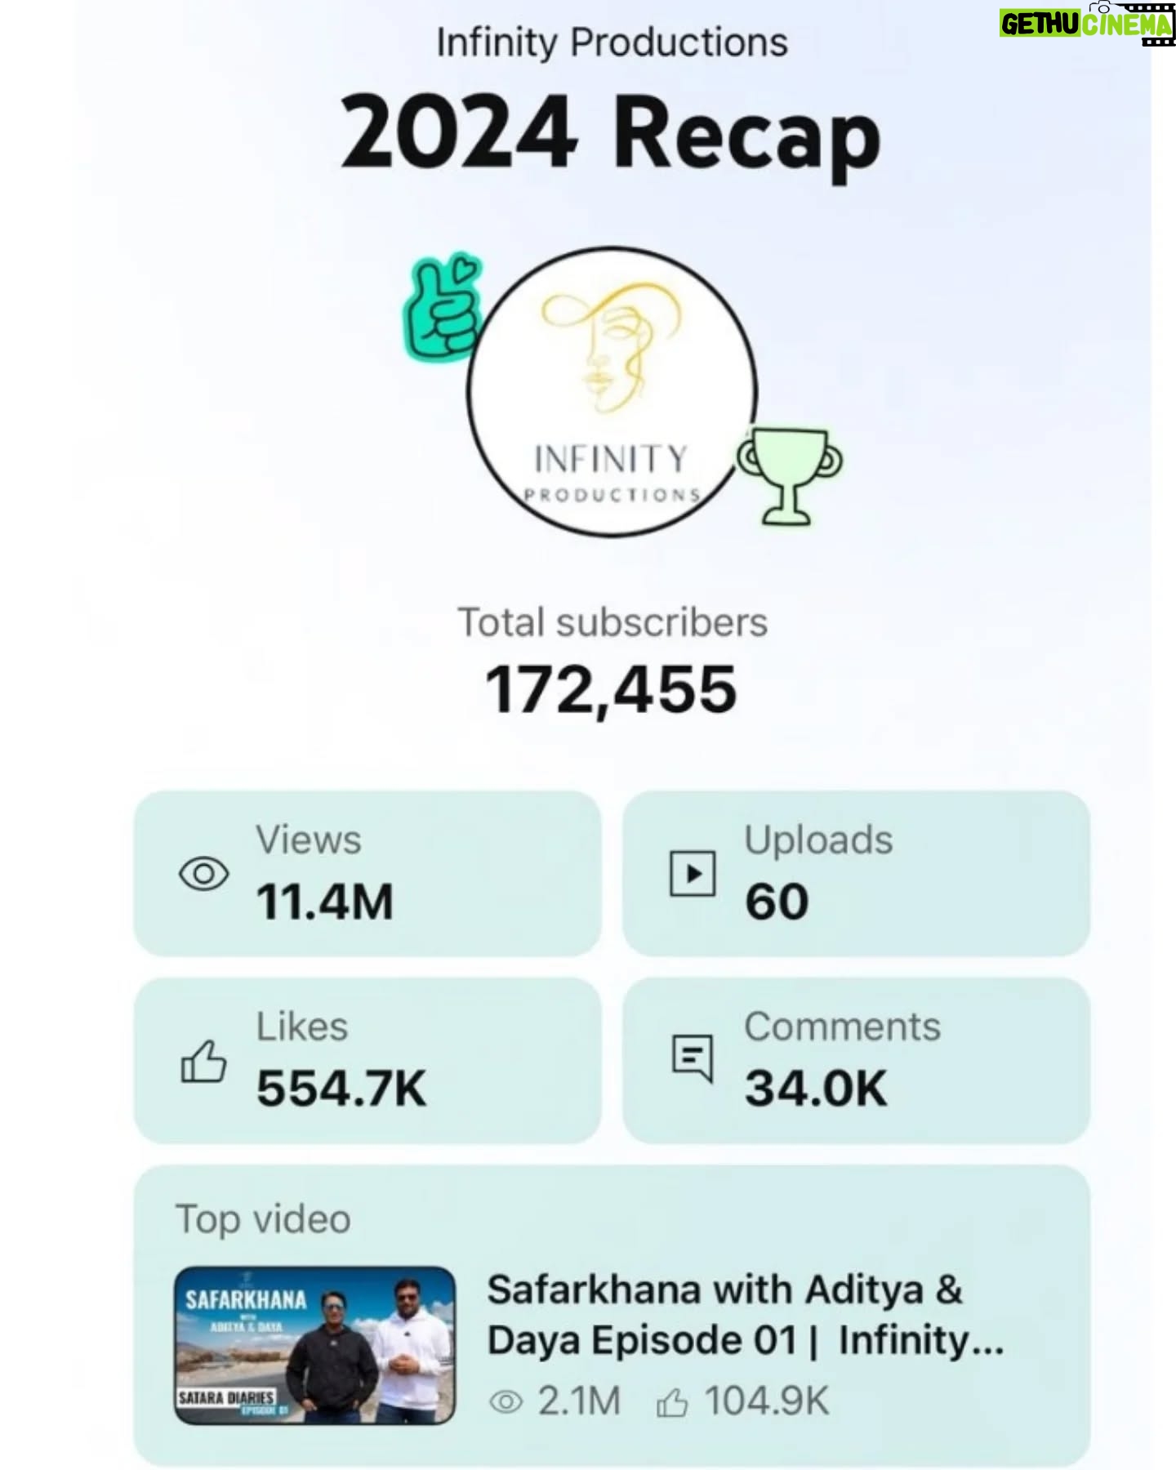Select the Comments 34.0K card

(x=856, y=1060)
